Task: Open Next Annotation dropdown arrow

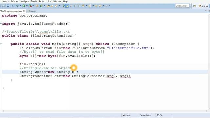Action: 87,6
